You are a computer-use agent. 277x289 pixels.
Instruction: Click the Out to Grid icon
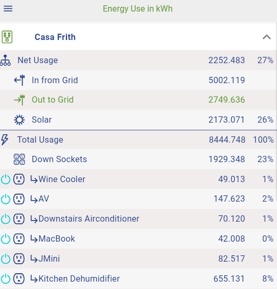point(19,99)
